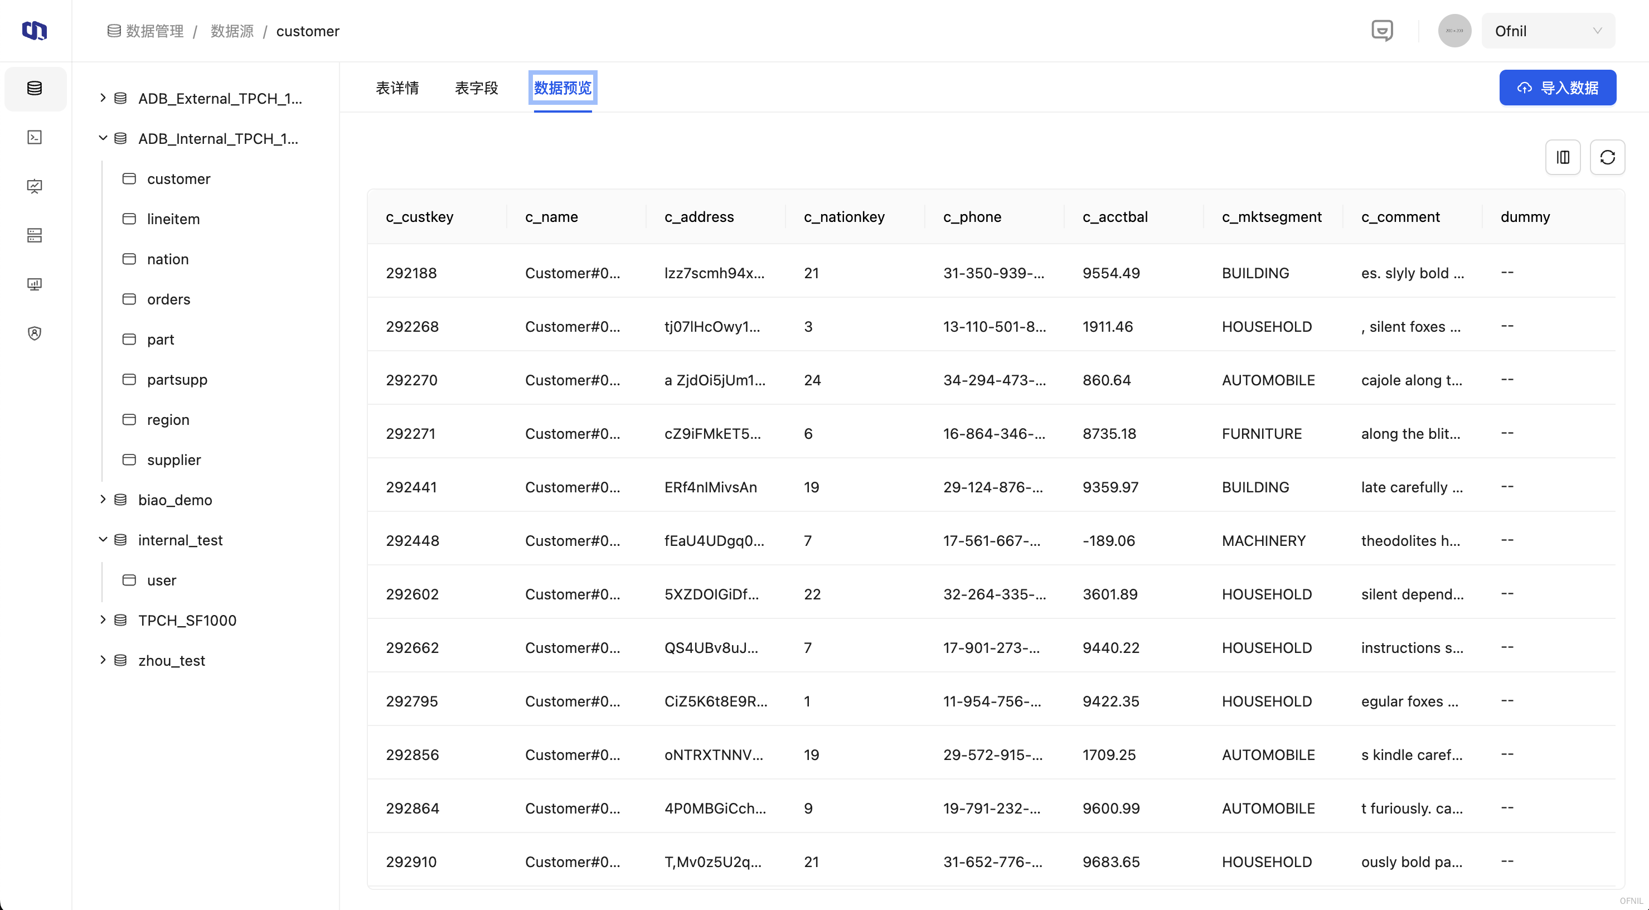Click table icon next to region
Screen dimensions: 1649x910
coord(129,419)
